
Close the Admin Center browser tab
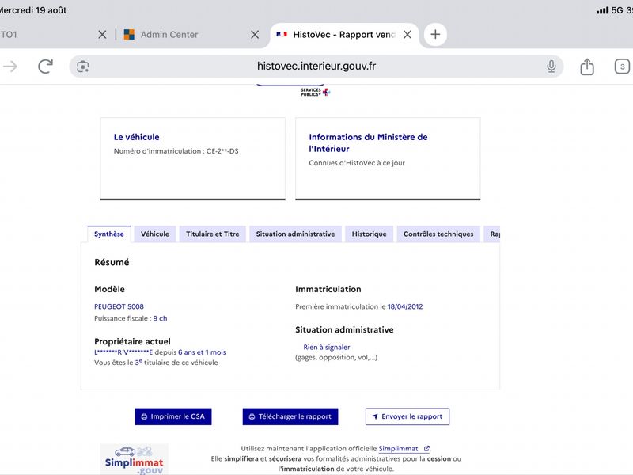click(x=255, y=35)
